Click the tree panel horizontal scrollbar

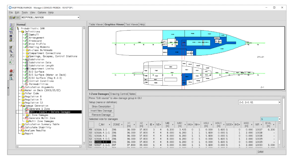49,147
